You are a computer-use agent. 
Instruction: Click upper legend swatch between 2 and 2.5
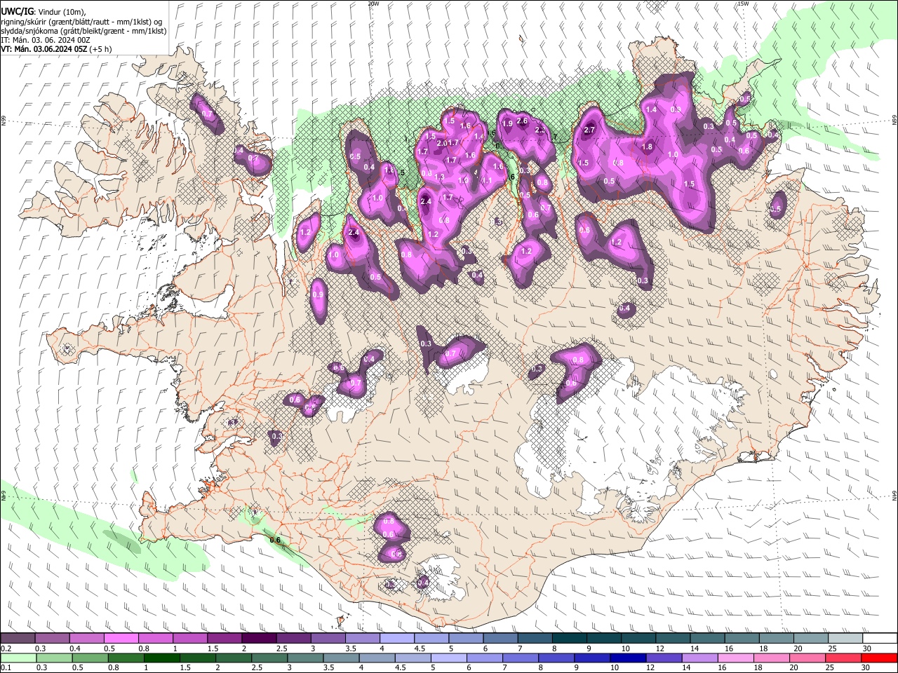[259, 639]
